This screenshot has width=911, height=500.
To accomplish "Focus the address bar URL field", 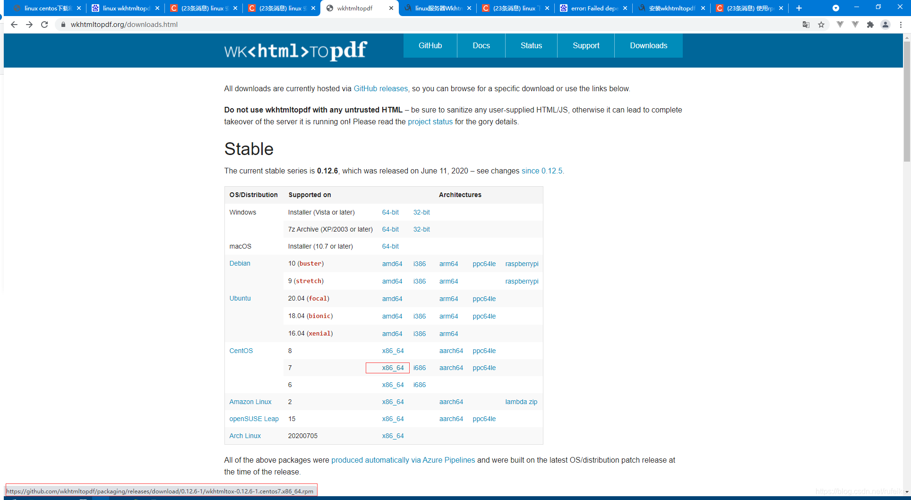I will point(425,25).
